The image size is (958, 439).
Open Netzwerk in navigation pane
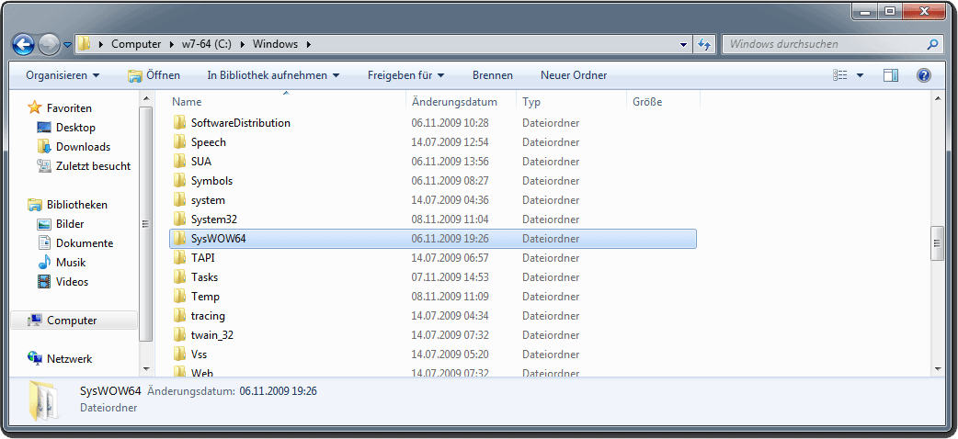pyautogui.click(x=69, y=359)
